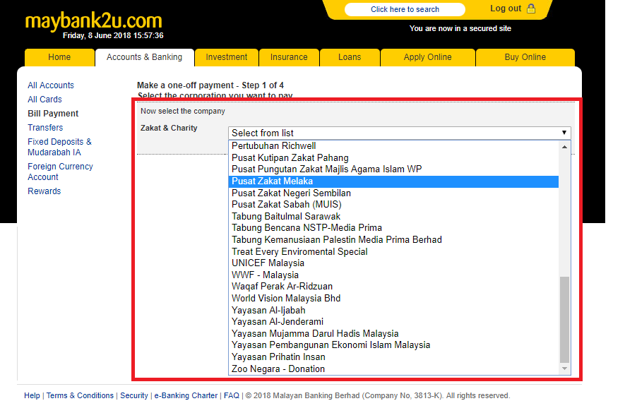The height and width of the screenshot is (413, 625).
Task: Open All Accounts in sidebar
Action: pyautogui.click(x=51, y=85)
